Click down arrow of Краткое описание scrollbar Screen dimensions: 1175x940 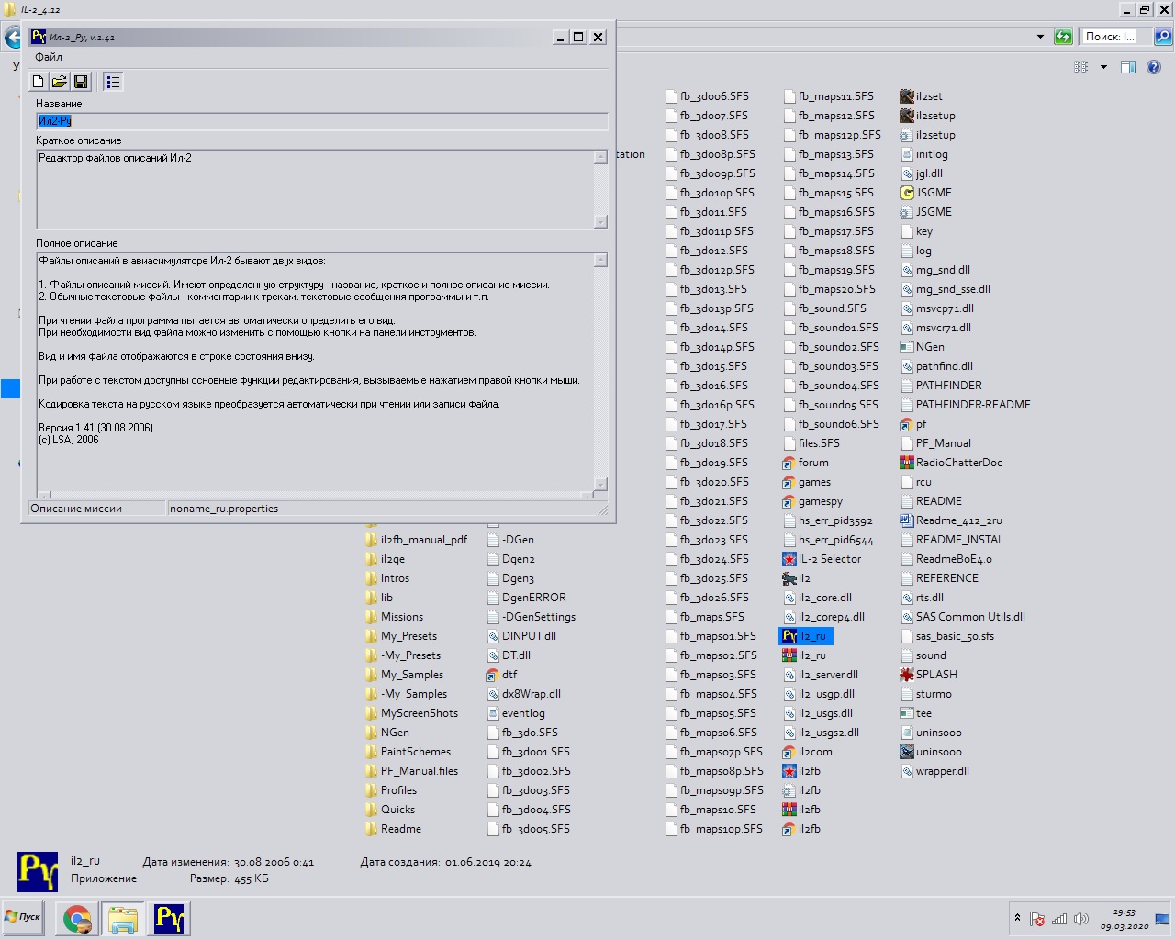(x=600, y=221)
